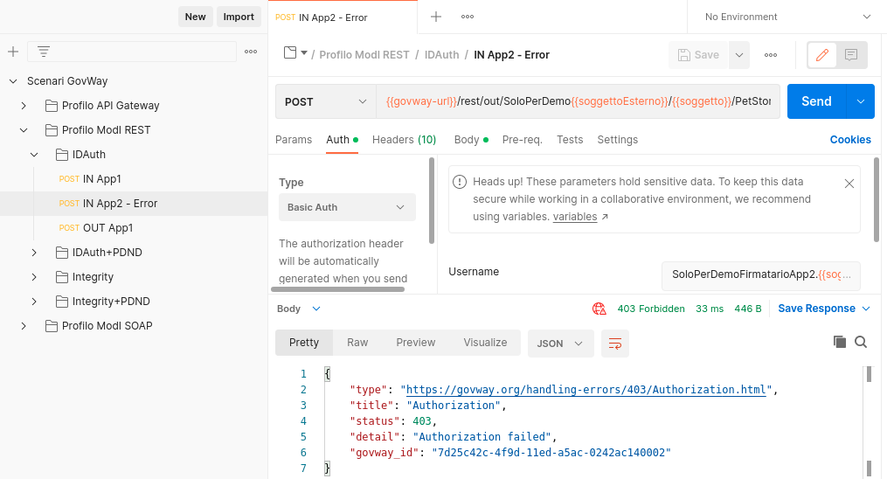
Task: Click the filter icon in the sidebar search
Action: tap(44, 52)
